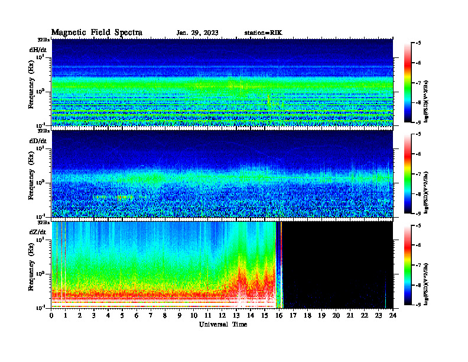Screen dimensions: 468x362
Task: Click the color bar beside the dZ/dt panel
Action: pyautogui.click(x=408, y=265)
